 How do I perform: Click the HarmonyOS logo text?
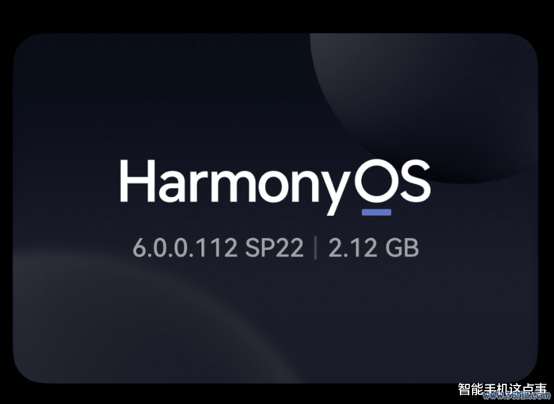[275, 186]
